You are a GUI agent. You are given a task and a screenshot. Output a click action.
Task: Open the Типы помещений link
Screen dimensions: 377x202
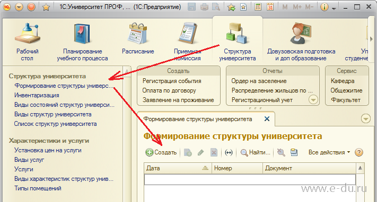(x=38, y=189)
